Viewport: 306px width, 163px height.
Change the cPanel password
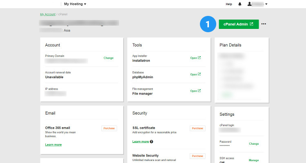[x=254, y=144]
